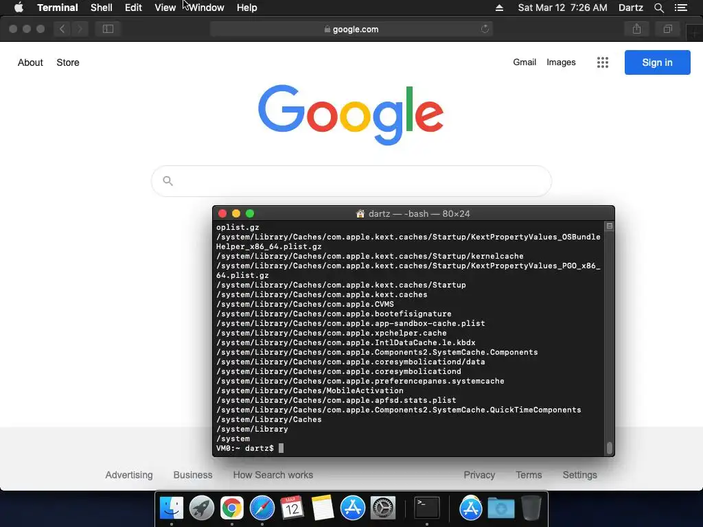Open the Edit menu
Image resolution: width=703 pixels, height=527 pixels.
pos(133,8)
